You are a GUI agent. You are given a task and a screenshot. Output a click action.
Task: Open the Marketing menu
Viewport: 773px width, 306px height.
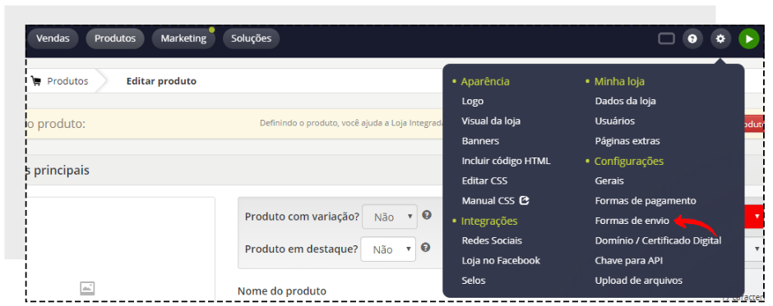(x=183, y=39)
